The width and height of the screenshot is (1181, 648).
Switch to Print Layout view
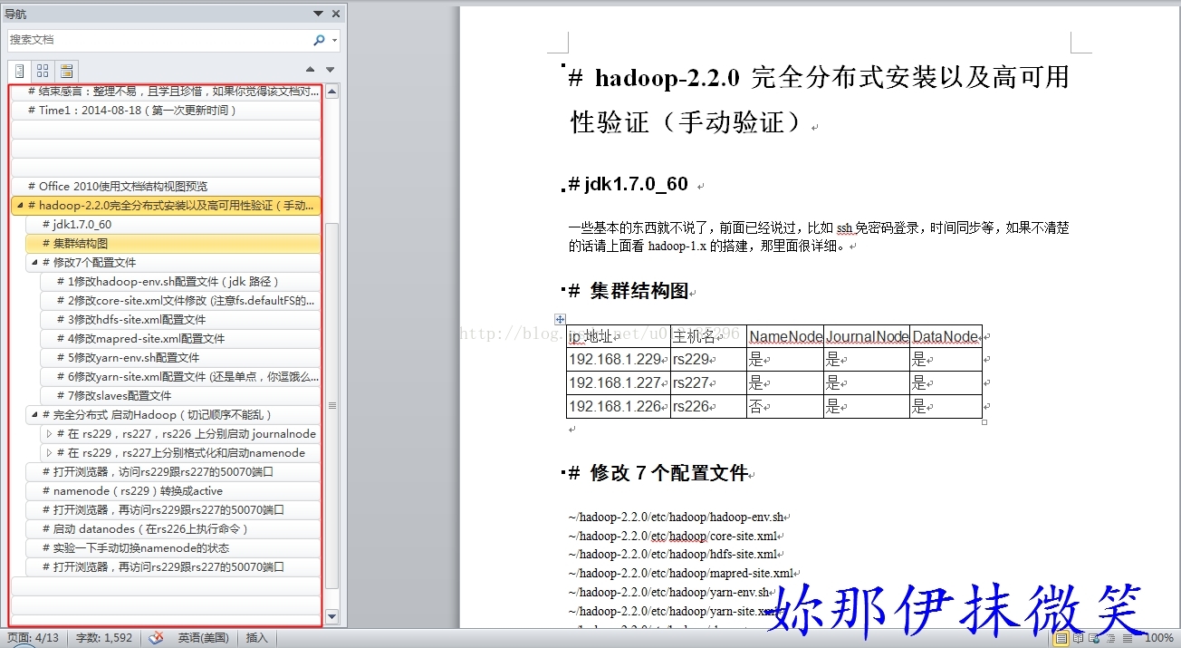pos(1061,638)
